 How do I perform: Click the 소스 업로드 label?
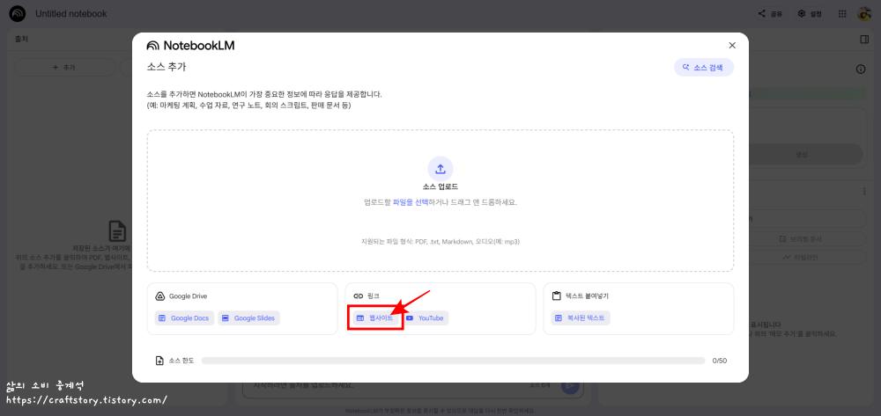pos(440,186)
